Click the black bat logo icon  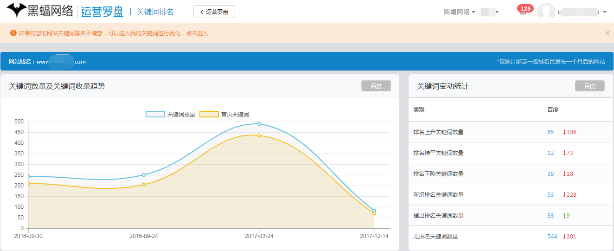click(x=16, y=11)
